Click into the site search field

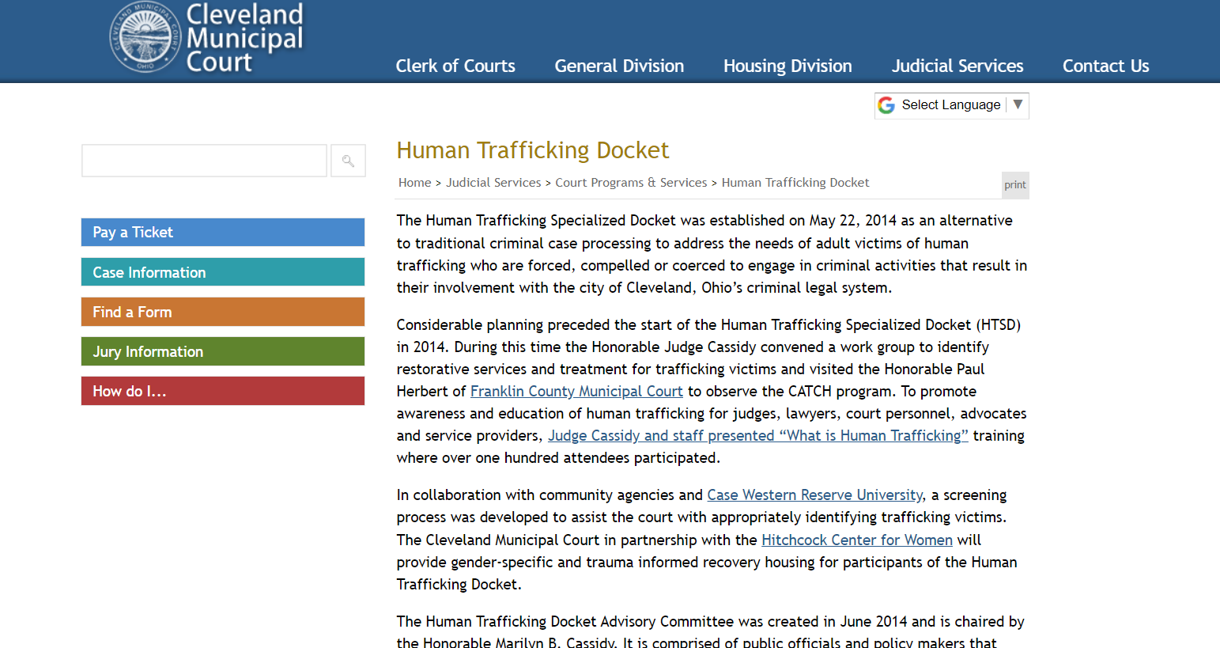204,161
